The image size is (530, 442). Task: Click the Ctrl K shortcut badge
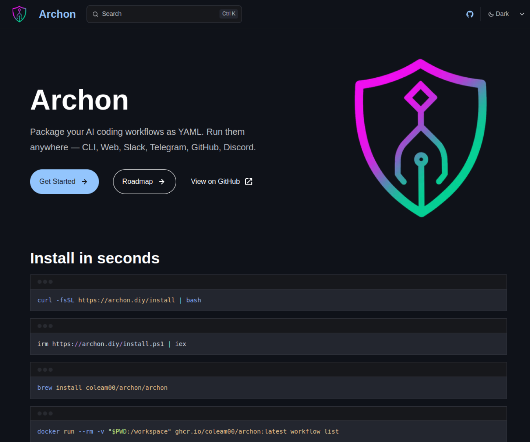[x=229, y=14]
